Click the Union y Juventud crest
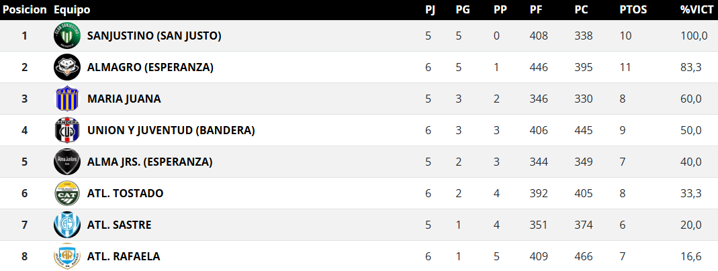This screenshot has width=718, height=271. point(67,130)
